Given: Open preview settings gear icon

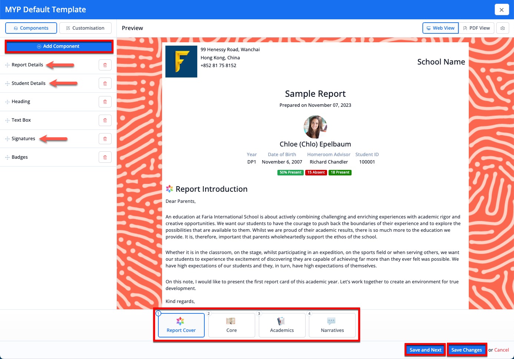Looking at the screenshot, I should tap(503, 28).
